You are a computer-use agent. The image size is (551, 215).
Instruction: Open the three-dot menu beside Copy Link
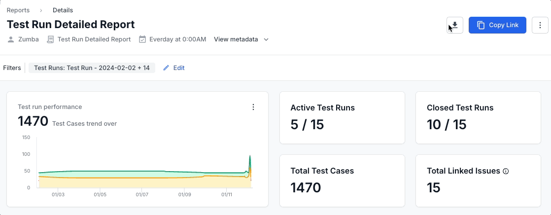(540, 25)
